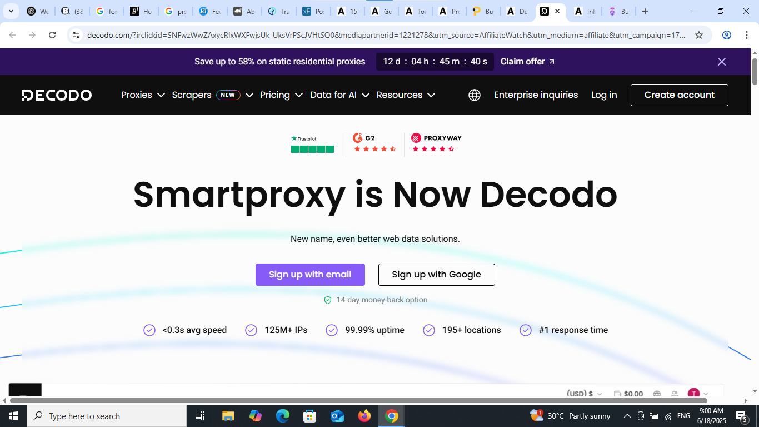The width and height of the screenshot is (759, 427).
Task: Launch File Explorer from taskbar
Action: pyautogui.click(x=228, y=416)
